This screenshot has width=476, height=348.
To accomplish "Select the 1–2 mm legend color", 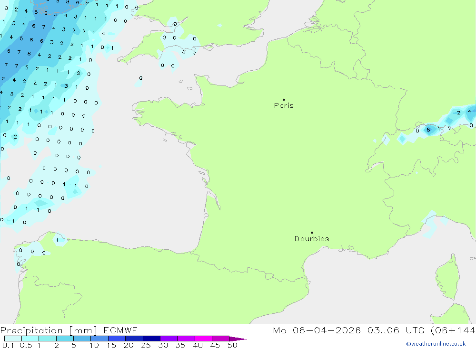I will tap(48, 339).
